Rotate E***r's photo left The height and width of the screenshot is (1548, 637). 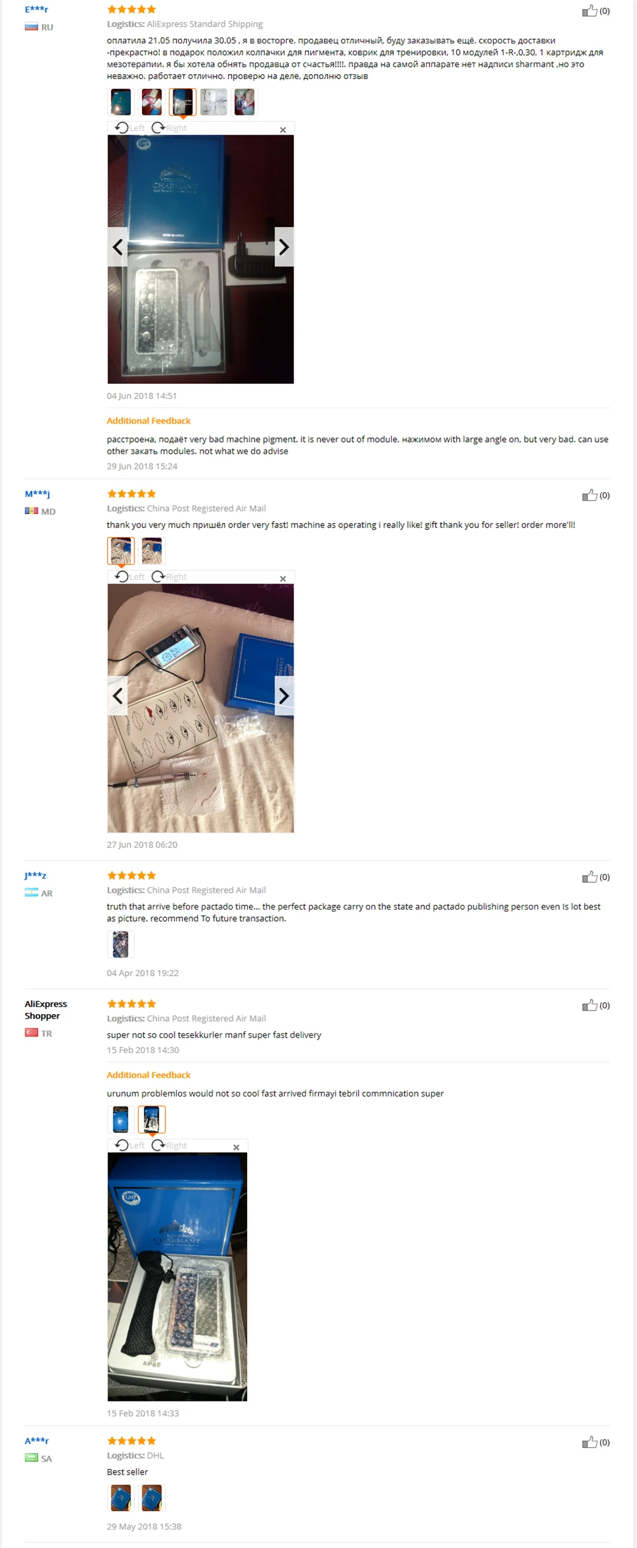tap(129, 128)
